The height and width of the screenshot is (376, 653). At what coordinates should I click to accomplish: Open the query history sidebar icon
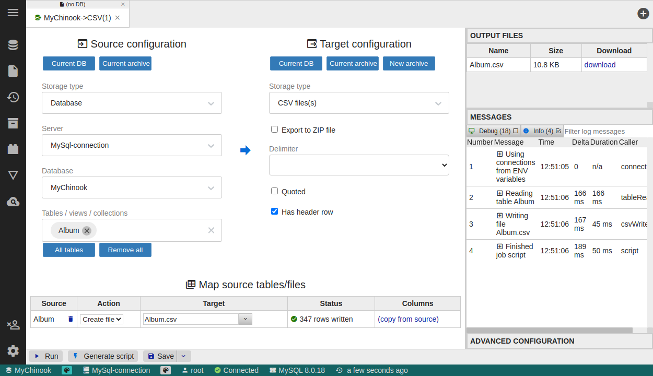(x=13, y=97)
